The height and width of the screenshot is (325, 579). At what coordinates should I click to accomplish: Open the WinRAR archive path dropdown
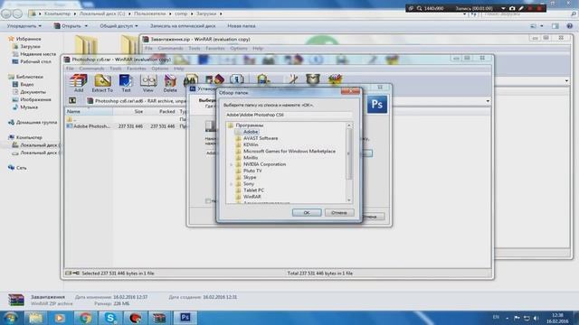click(x=488, y=101)
